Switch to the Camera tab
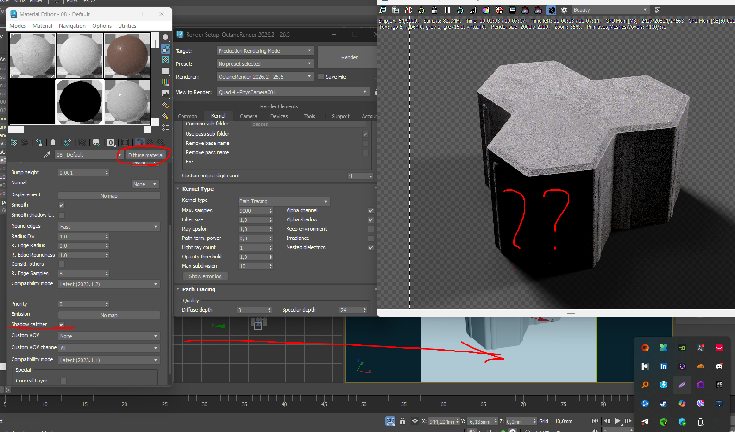Viewport: 735px width, 432px height. click(248, 116)
